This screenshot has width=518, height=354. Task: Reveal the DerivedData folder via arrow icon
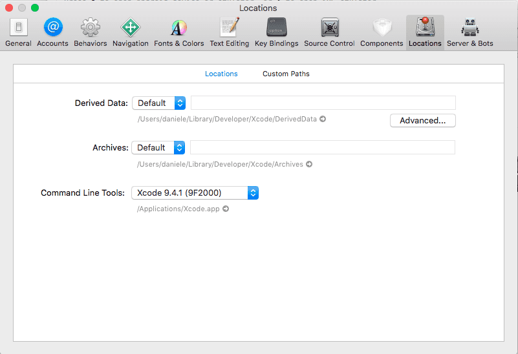point(323,119)
